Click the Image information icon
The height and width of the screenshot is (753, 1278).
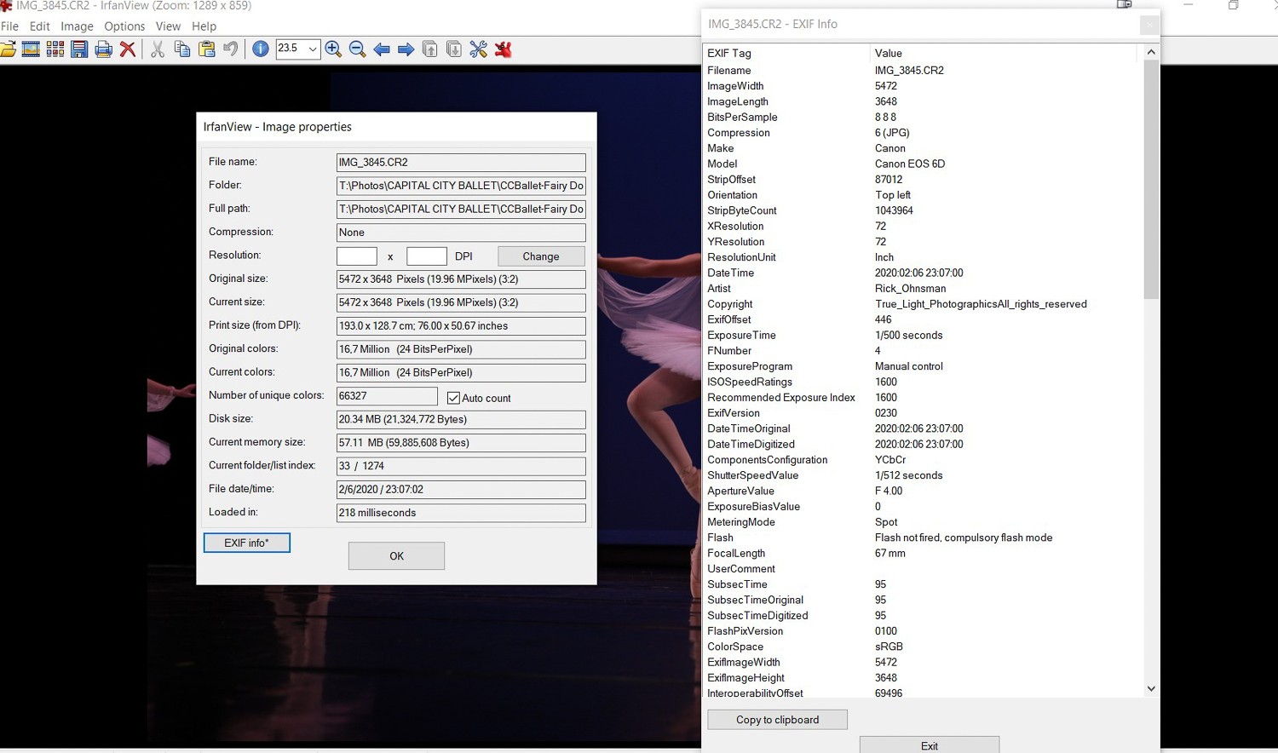coord(261,49)
